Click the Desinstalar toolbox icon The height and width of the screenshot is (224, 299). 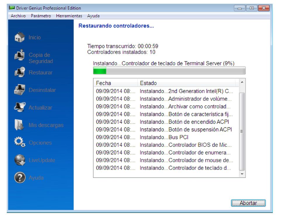click(20, 90)
